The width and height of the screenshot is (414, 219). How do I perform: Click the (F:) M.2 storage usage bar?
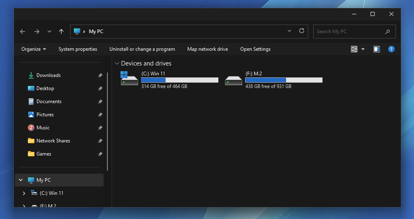coord(284,80)
